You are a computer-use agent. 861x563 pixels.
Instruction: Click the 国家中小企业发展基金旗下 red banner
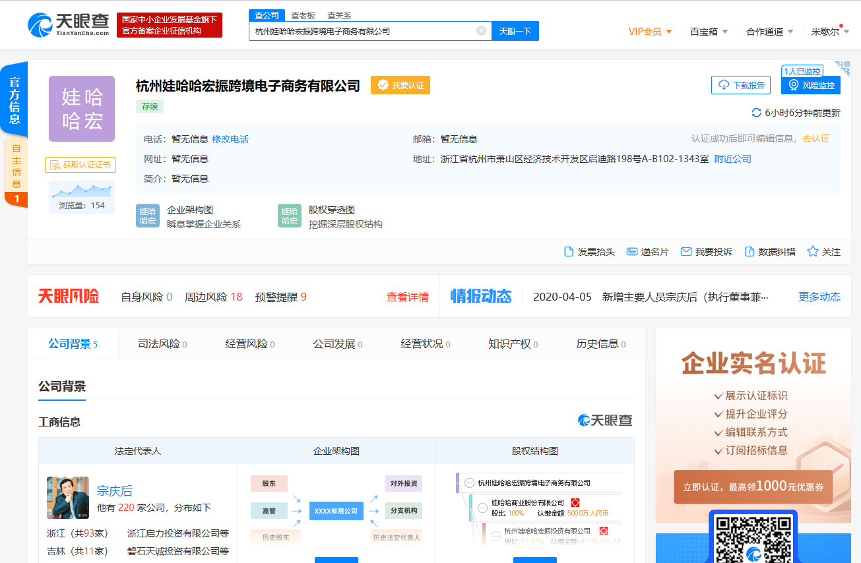[x=170, y=25]
